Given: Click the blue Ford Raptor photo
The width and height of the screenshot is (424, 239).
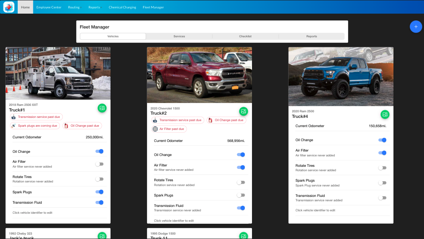Looking at the screenshot, I should click(341, 77).
